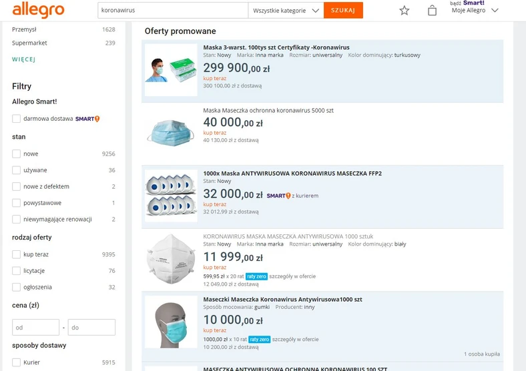Click the 599,95 zł x 20 rat text
Image resolution: width=526 pixels, height=371 pixels.
point(224,276)
